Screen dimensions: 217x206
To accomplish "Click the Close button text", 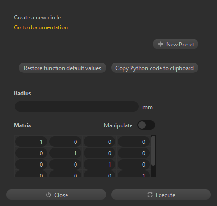I will (61, 195).
